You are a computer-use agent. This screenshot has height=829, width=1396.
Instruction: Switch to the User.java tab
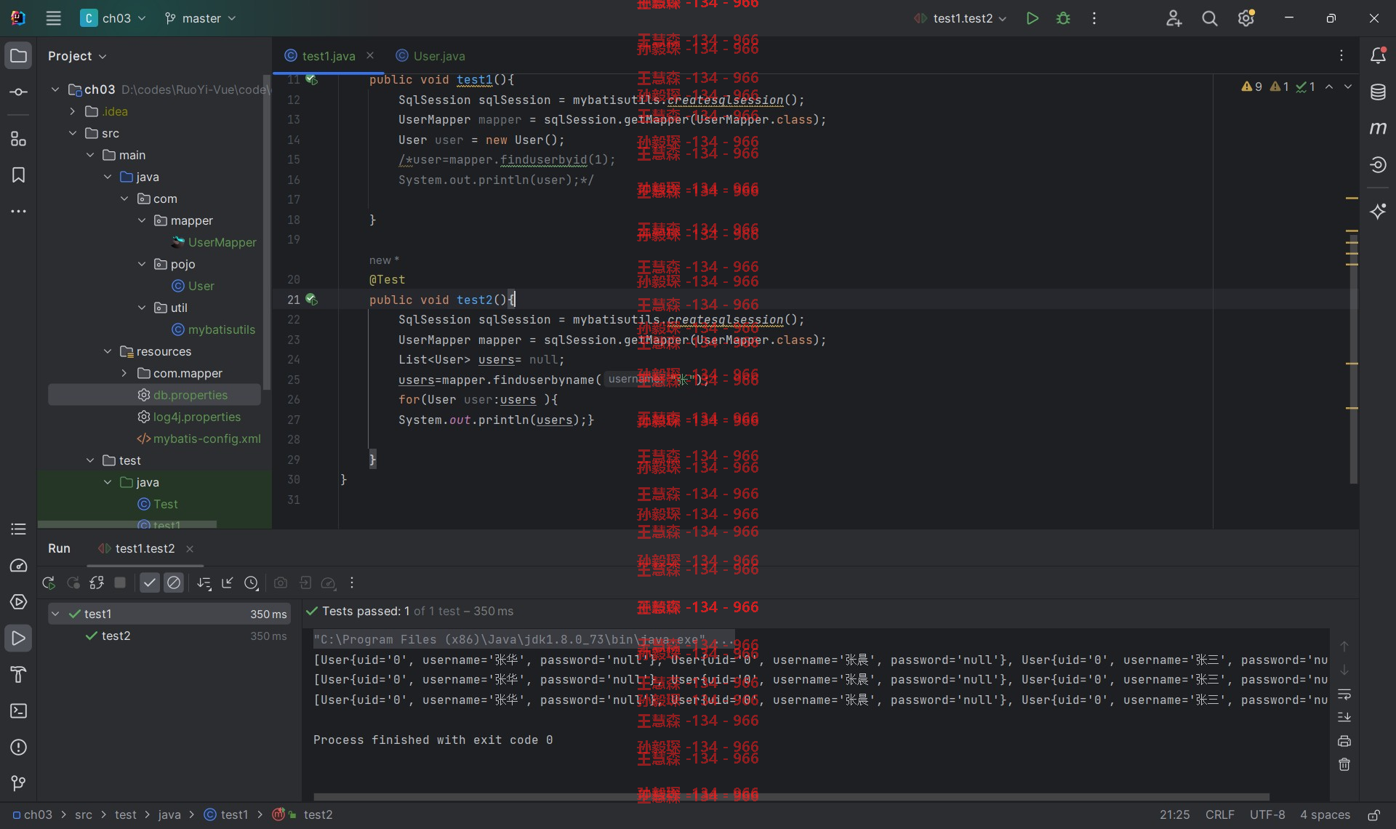(431, 56)
